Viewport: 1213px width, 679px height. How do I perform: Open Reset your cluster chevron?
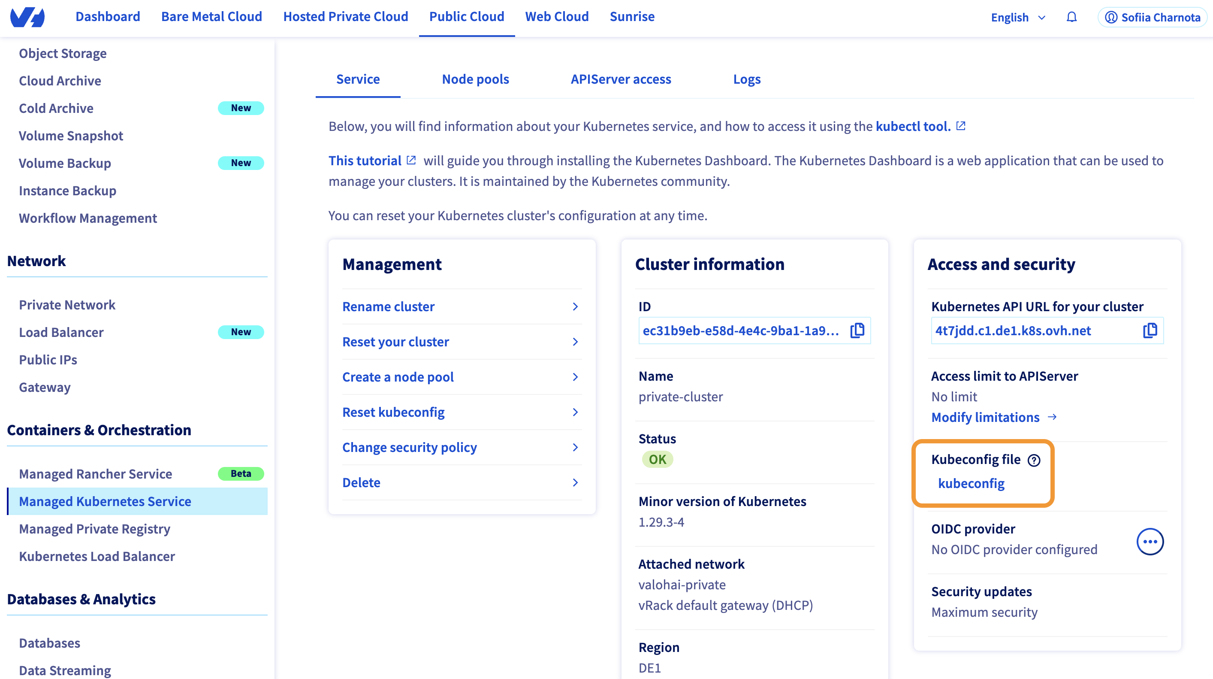coord(575,342)
